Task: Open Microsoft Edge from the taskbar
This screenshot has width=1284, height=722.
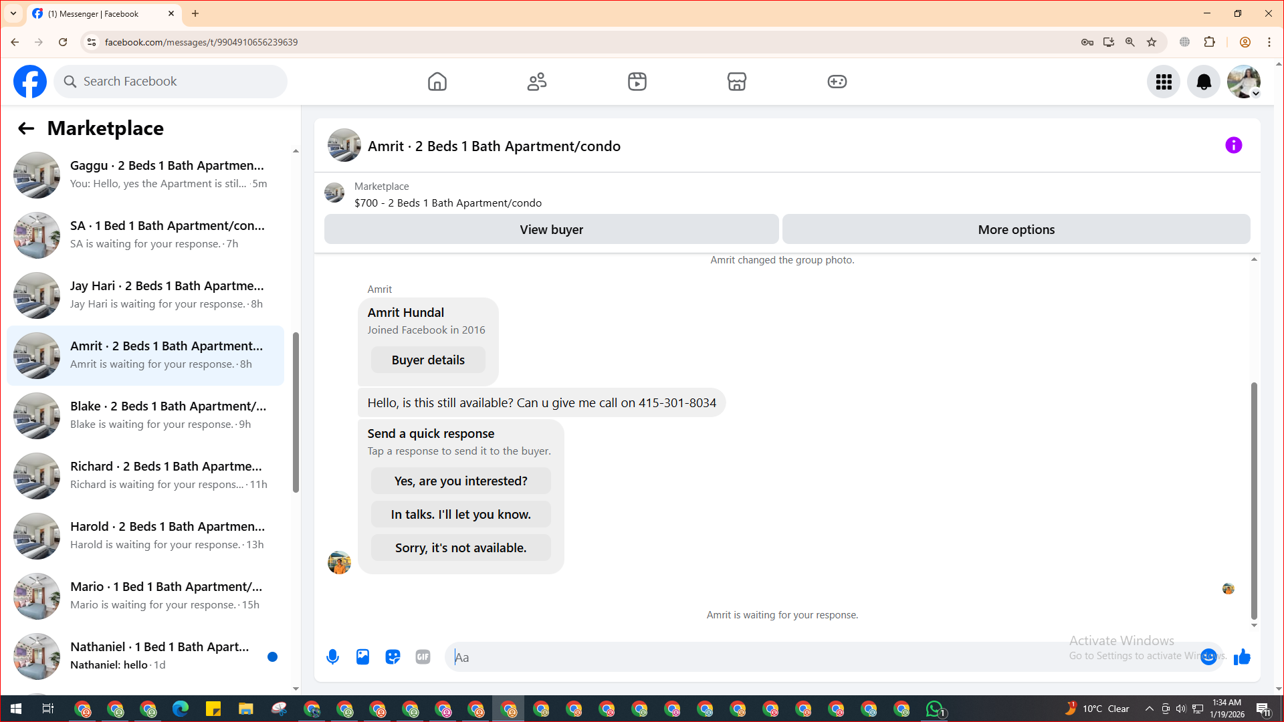Action: coord(181,709)
